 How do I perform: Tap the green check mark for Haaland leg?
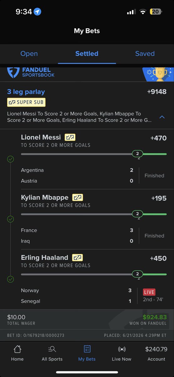(x=11, y=279)
